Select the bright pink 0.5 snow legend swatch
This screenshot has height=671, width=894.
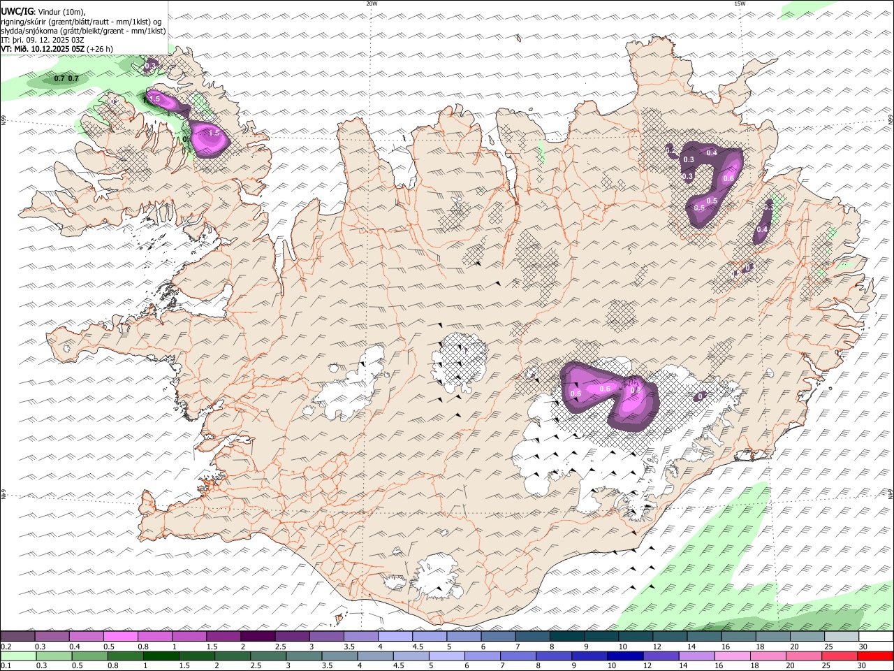coord(120,637)
